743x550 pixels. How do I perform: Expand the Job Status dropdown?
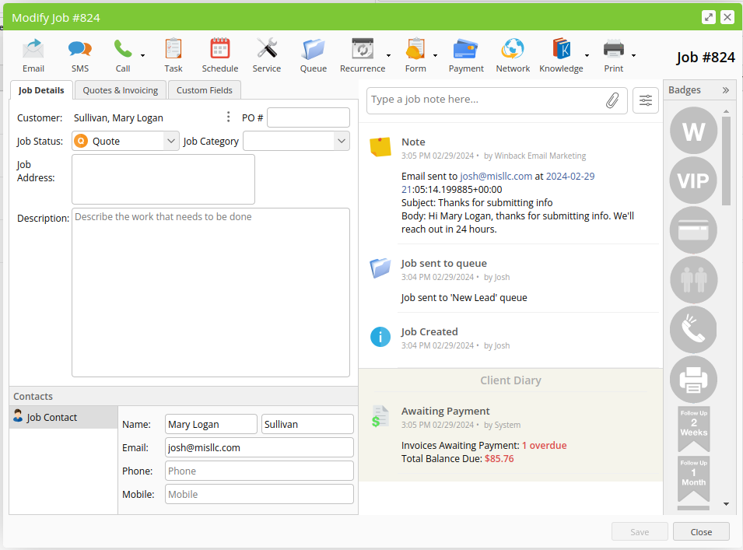pyautogui.click(x=171, y=141)
